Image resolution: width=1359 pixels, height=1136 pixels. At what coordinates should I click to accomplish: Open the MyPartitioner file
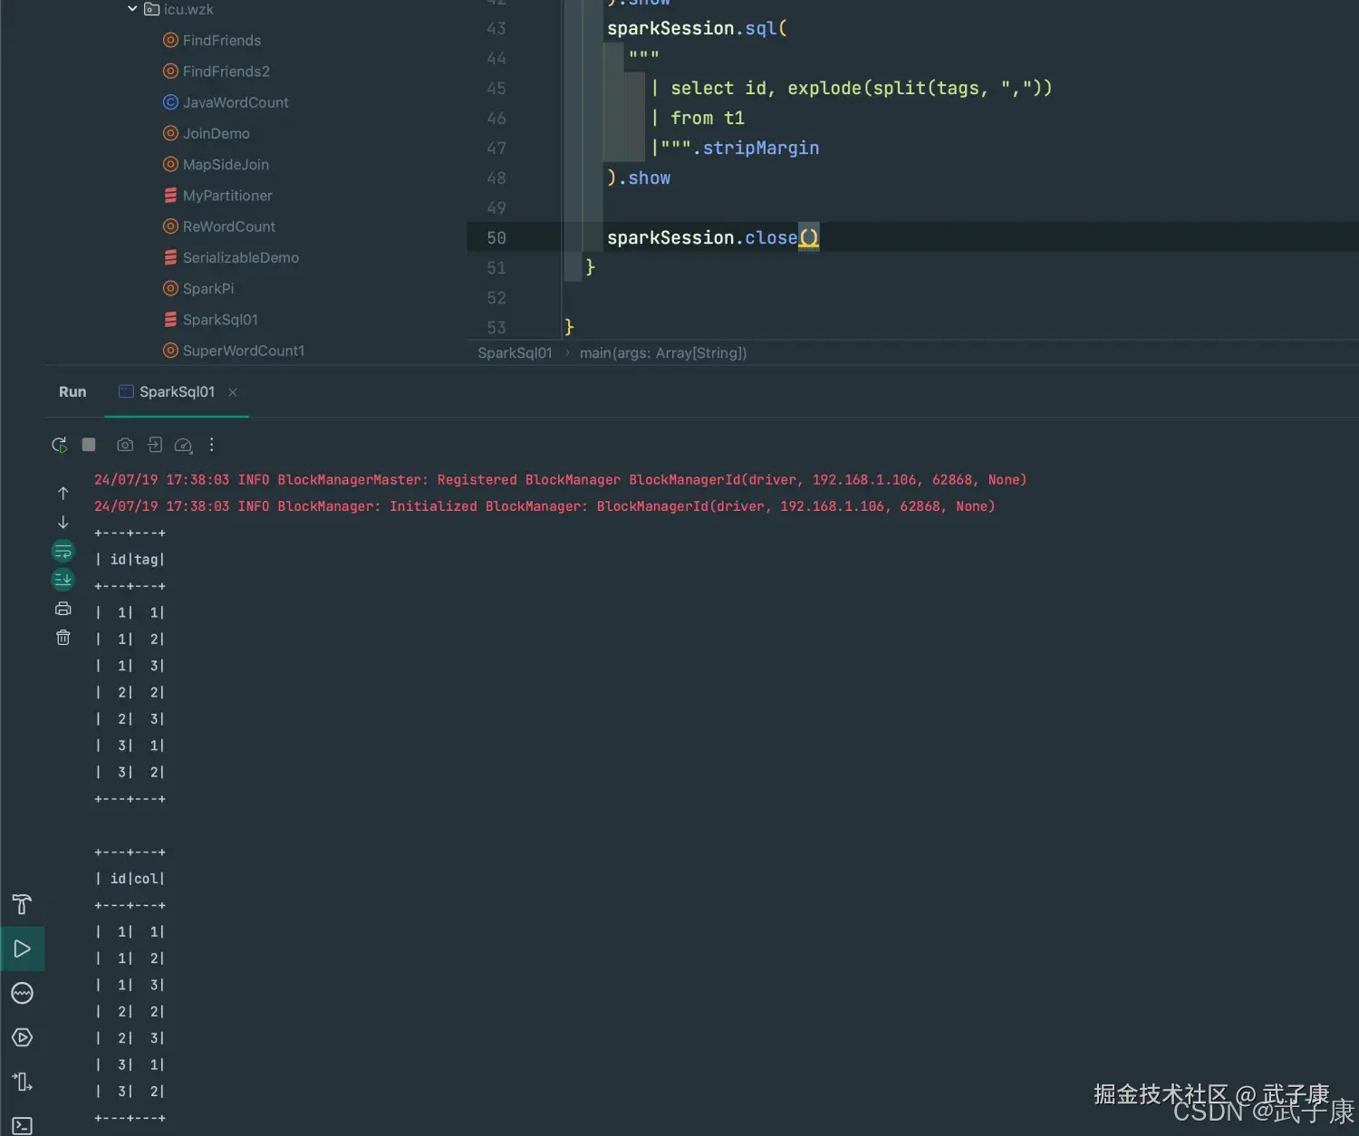(x=226, y=196)
